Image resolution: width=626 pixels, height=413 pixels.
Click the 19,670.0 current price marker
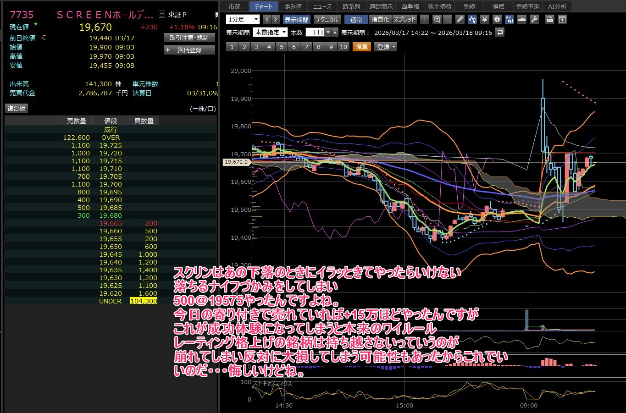237,162
